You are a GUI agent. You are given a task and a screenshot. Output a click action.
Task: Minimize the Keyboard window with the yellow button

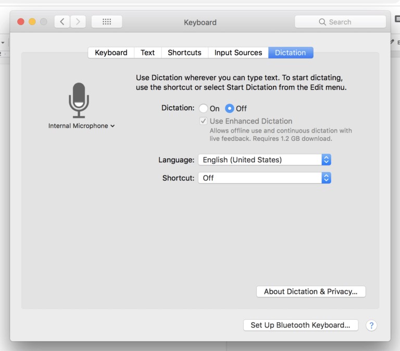tap(32, 22)
